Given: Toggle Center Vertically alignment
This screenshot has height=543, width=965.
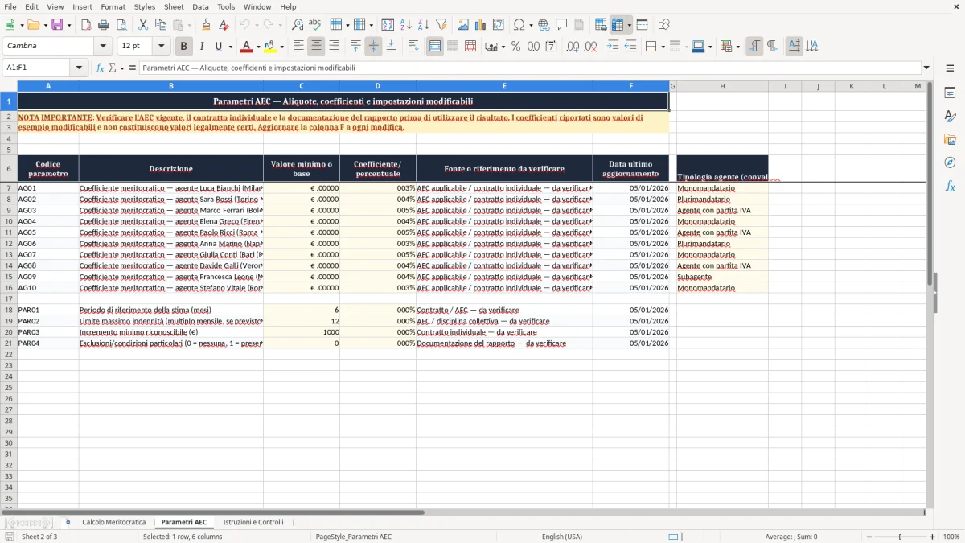Looking at the screenshot, I should (x=373, y=47).
